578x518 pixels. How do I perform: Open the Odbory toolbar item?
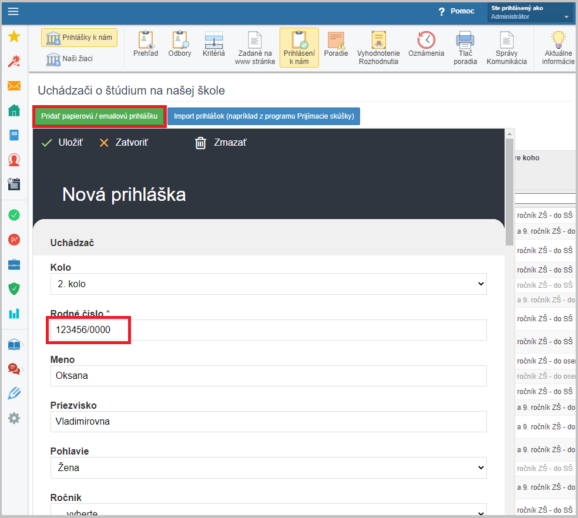click(x=180, y=44)
